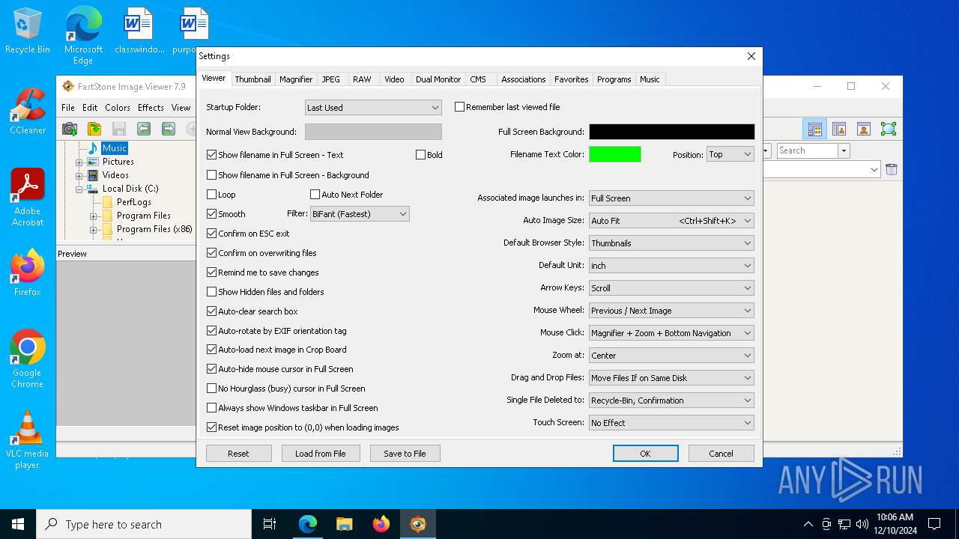Confirm settings with OK button
The image size is (959, 539).
(x=645, y=454)
